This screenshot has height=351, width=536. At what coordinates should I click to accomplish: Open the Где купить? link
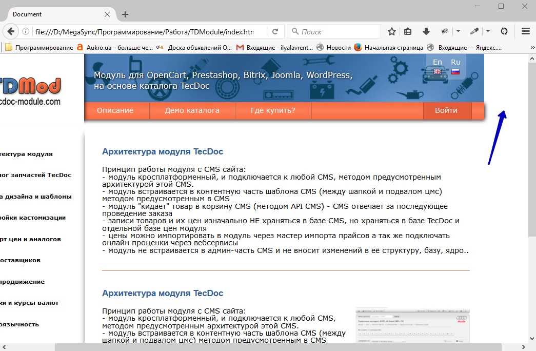pyautogui.click(x=273, y=110)
